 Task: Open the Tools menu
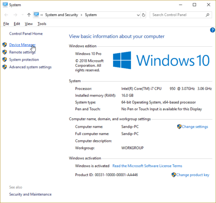[x=42, y=24]
